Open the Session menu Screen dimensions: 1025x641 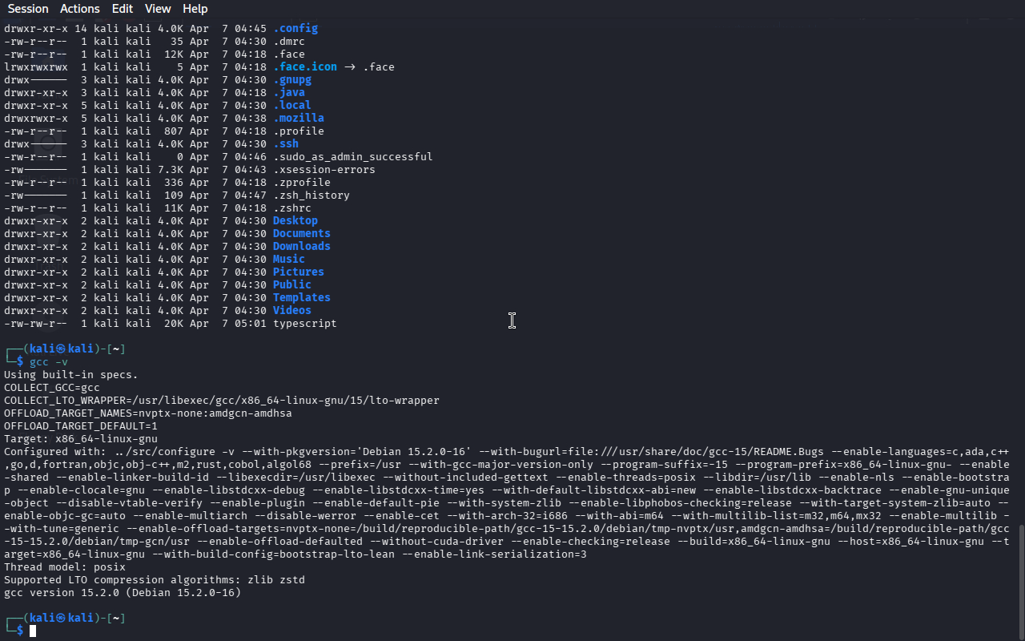[28, 9]
